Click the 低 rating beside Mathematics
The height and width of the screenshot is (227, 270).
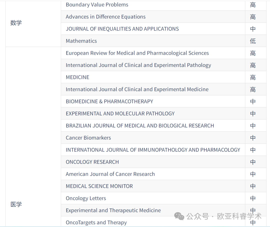click(x=253, y=41)
